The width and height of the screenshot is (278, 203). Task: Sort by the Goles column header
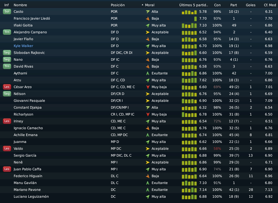pos(251,5)
